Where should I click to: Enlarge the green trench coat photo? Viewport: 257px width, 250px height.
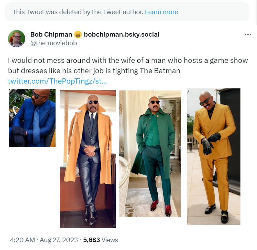click(150, 154)
